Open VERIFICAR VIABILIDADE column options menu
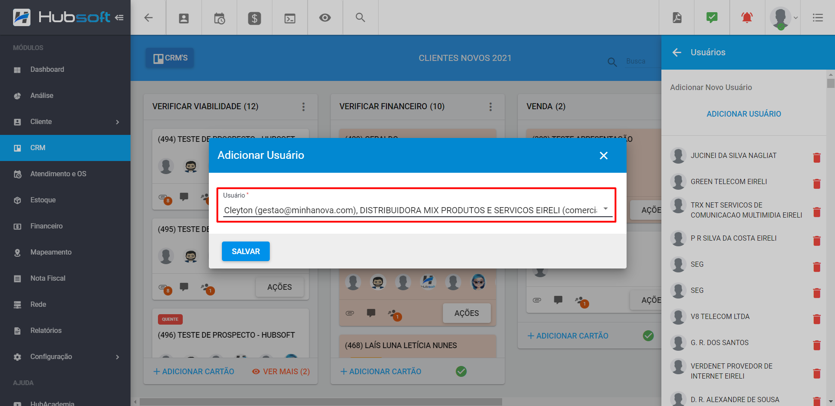This screenshot has height=406, width=835. [x=303, y=107]
